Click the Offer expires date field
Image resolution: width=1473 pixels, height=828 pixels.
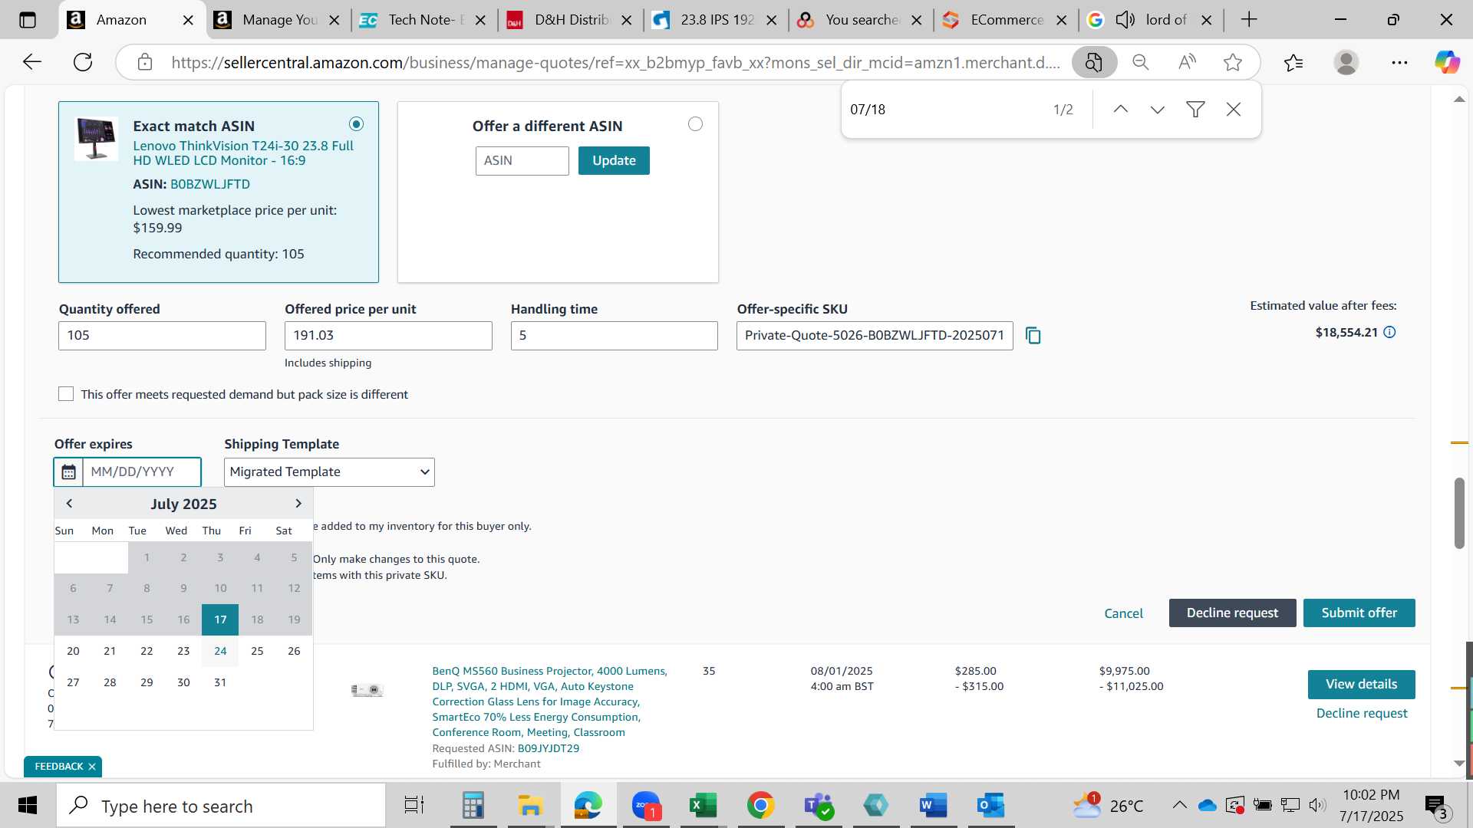(x=142, y=472)
